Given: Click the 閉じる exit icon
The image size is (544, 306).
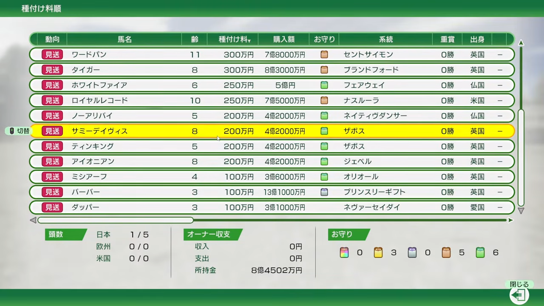Looking at the screenshot, I should pyautogui.click(x=519, y=295).
